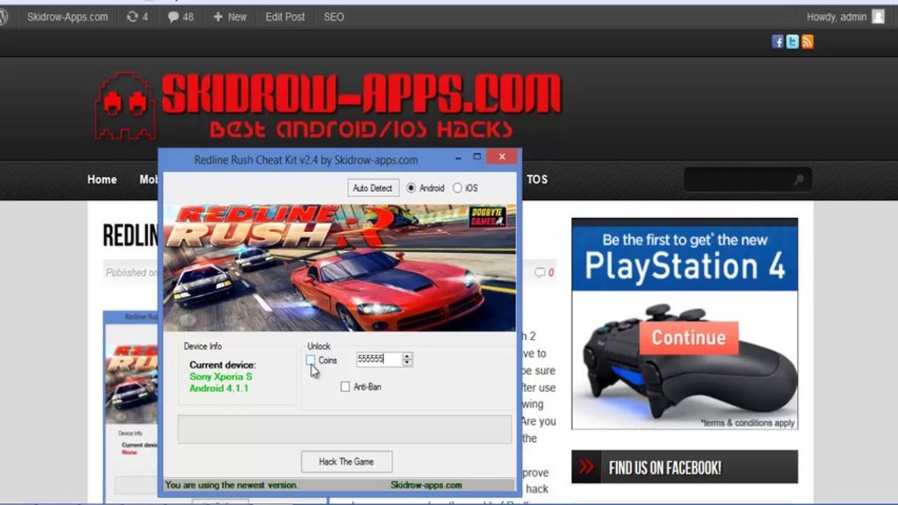Select the Android radio button

click(411, 188)
